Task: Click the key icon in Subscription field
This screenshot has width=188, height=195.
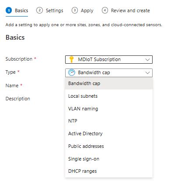Action: pos(71,59)
